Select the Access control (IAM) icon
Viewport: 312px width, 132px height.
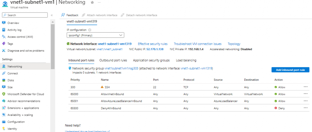[x=4, y=37]
